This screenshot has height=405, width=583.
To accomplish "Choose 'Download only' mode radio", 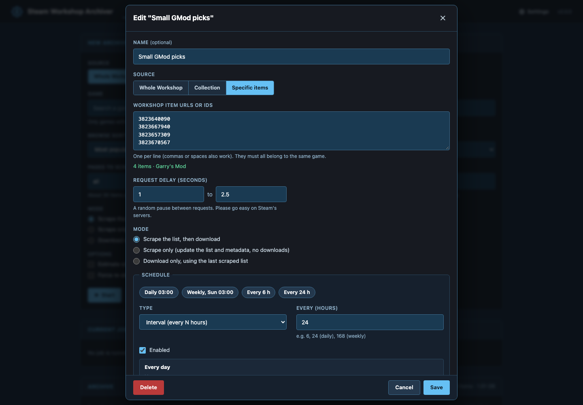I will click(136, 261).
